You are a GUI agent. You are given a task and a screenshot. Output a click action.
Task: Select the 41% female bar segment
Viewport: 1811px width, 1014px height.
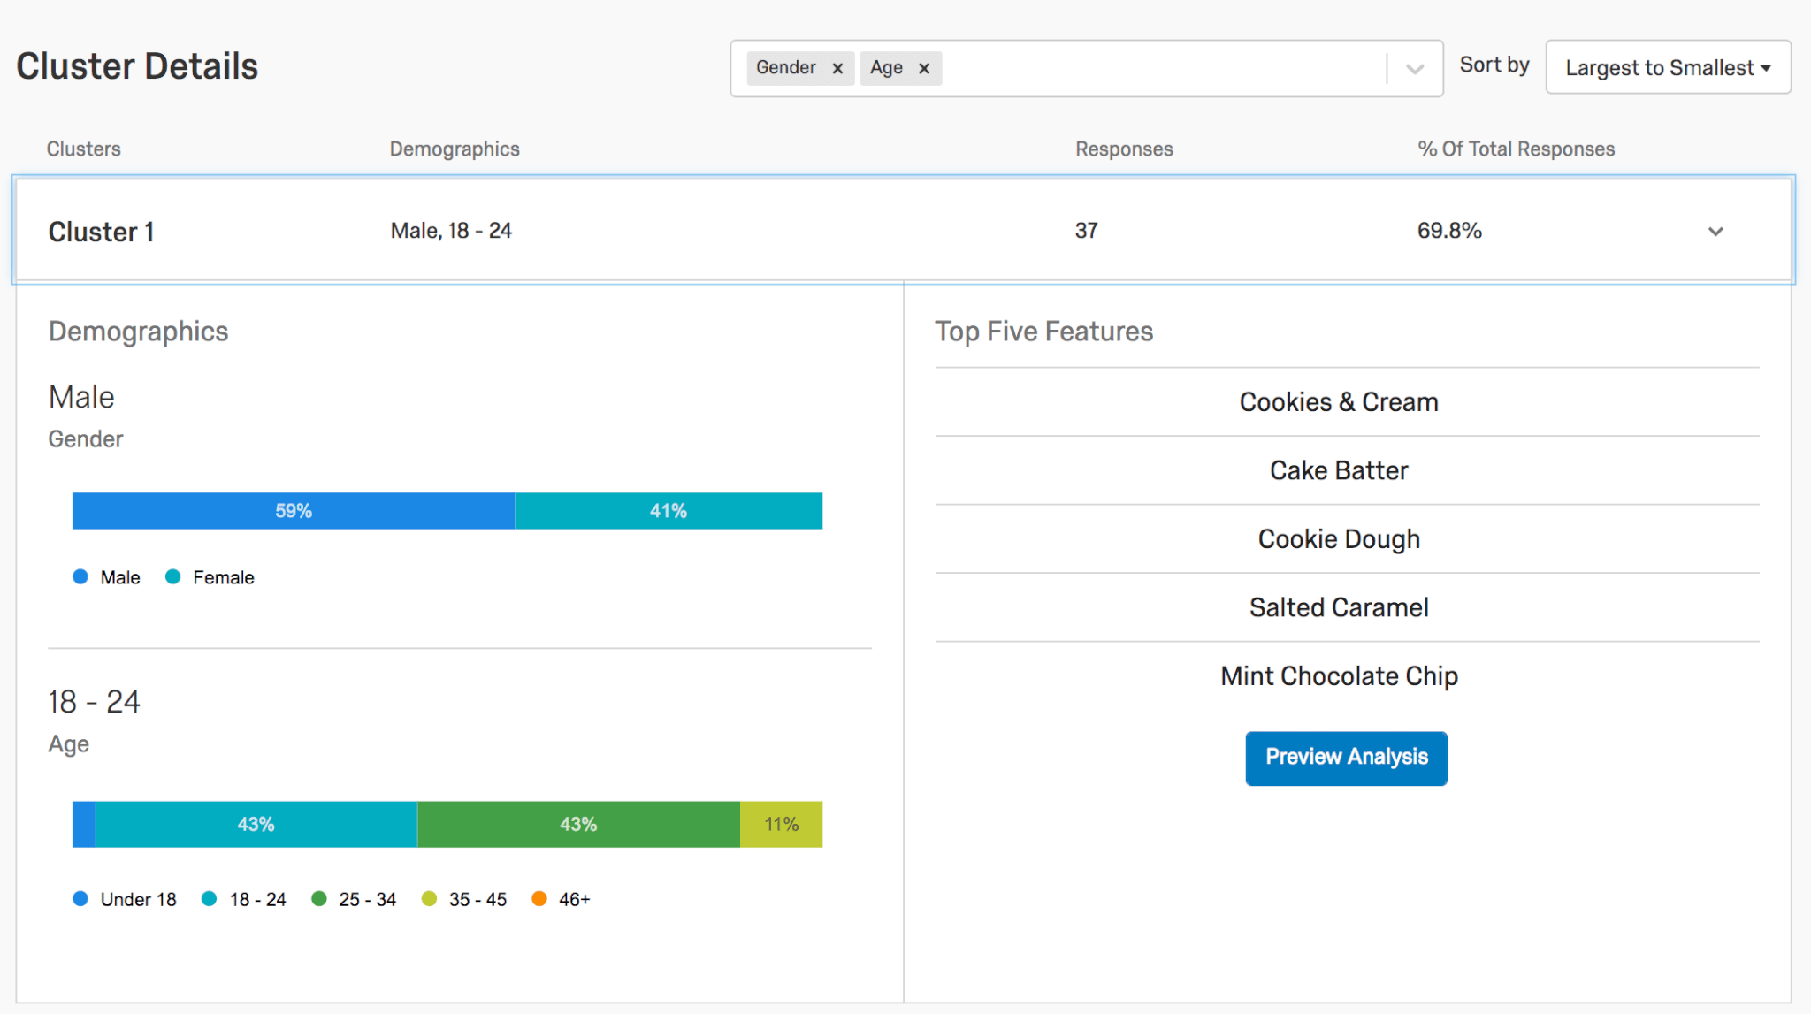669,511
